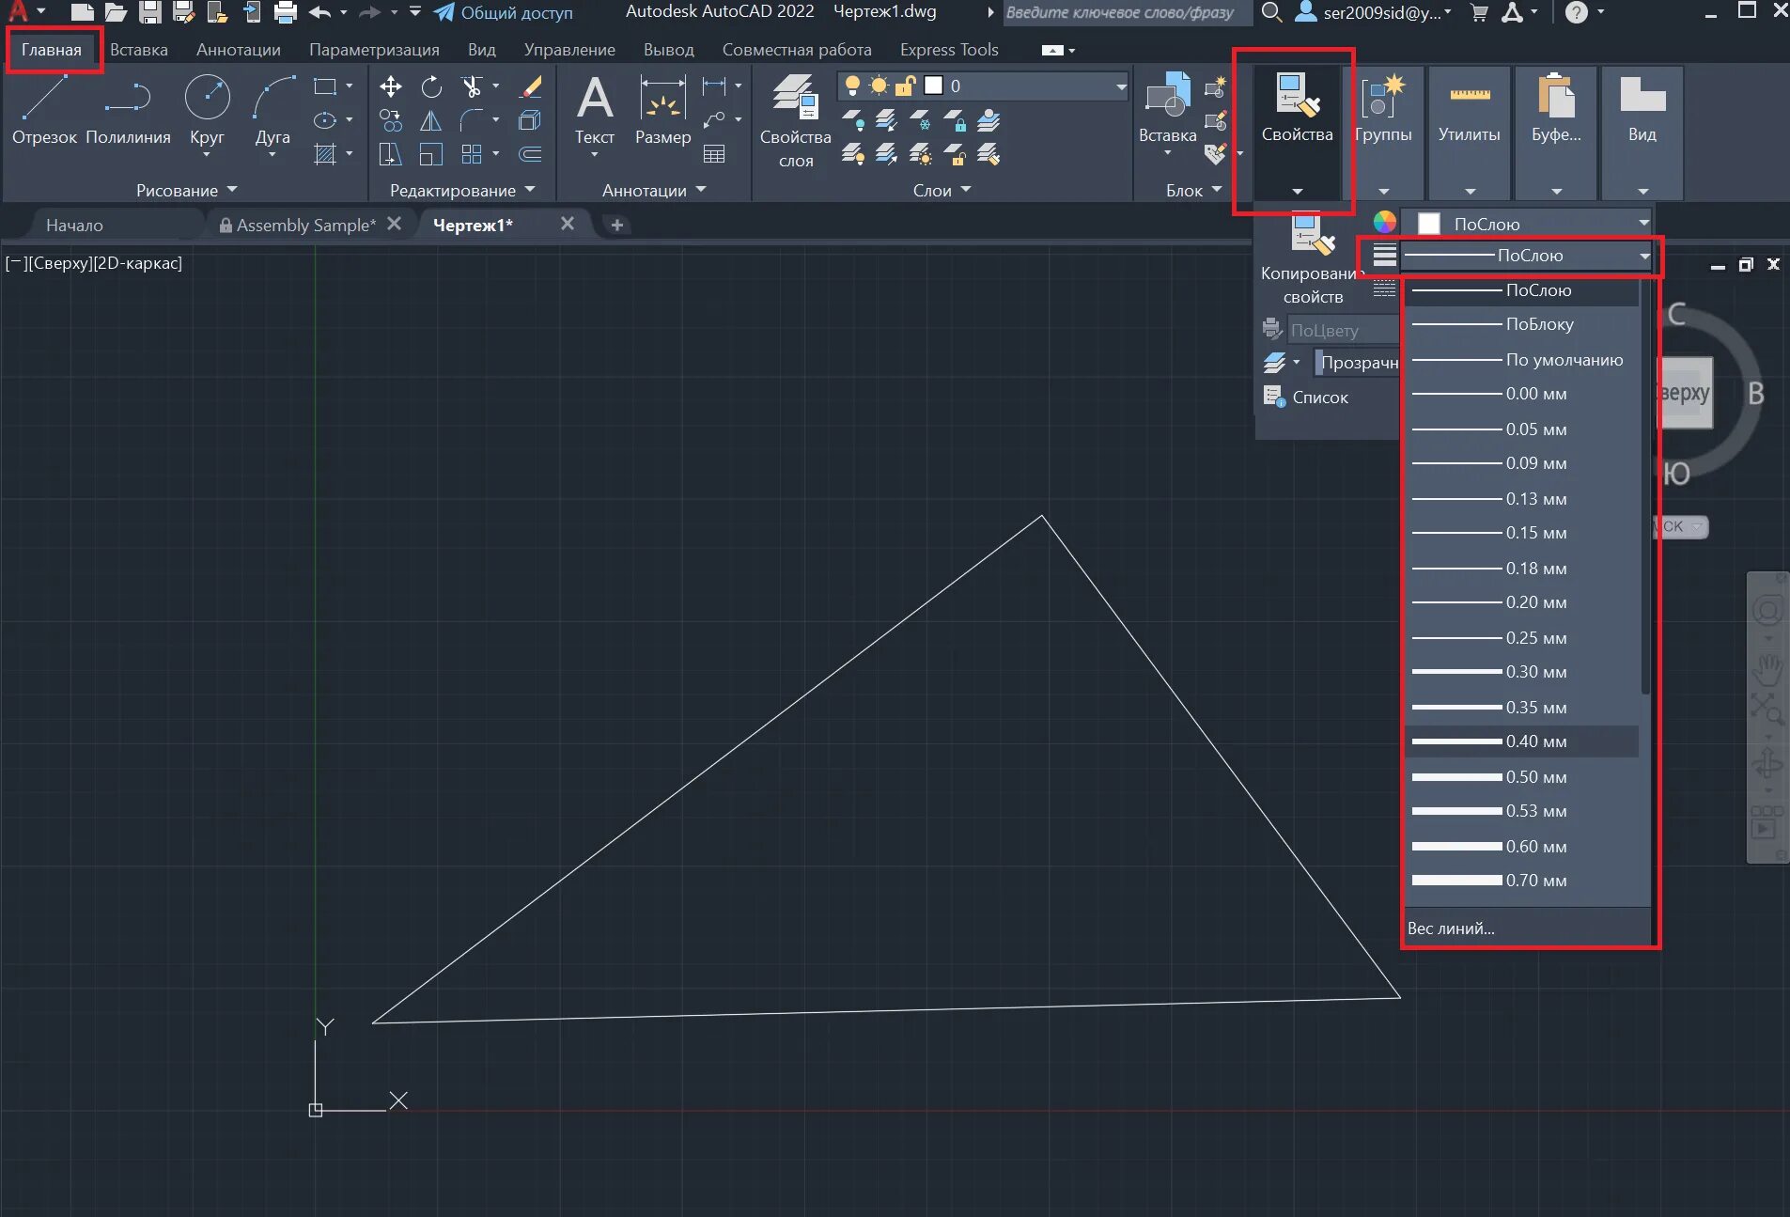This screenshot has width=1790, height=1217.
Task: Switch to Assembly Sample drawing tab
Action: pos(305,225)
